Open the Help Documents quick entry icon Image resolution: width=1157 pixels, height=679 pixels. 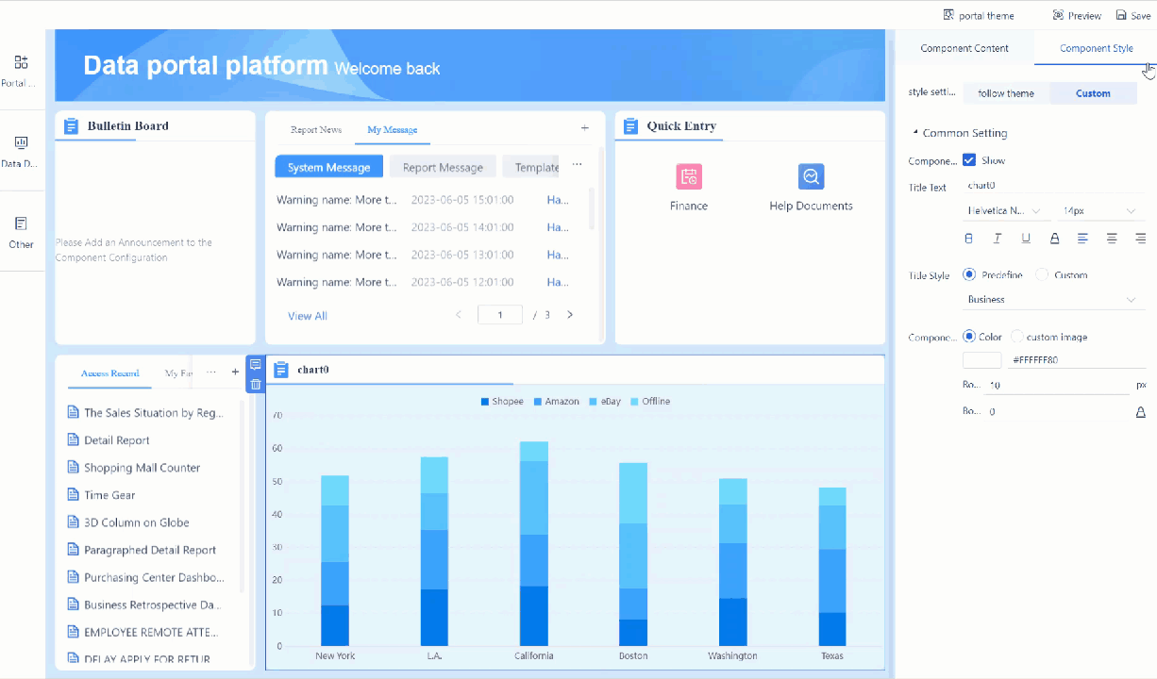click(810, 177)
